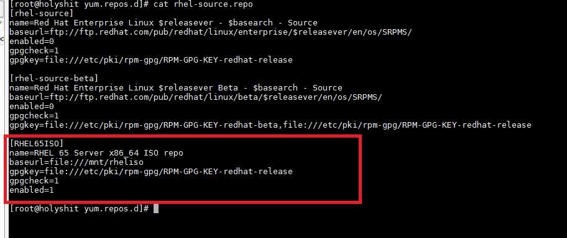
Task: Click the enabled=0 line under rhel-source-beta
Action: (x=32, y=107)
